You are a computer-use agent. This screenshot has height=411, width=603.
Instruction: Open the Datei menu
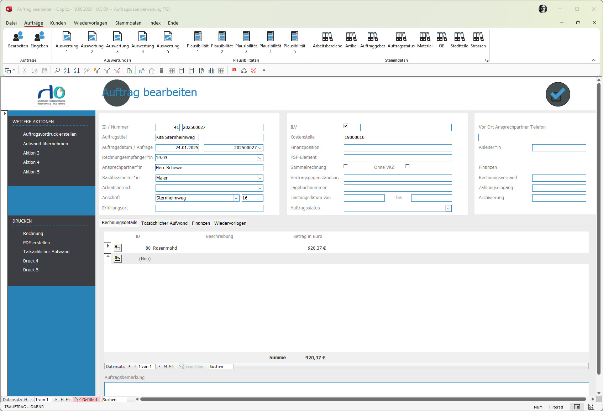tap(11, 23)
